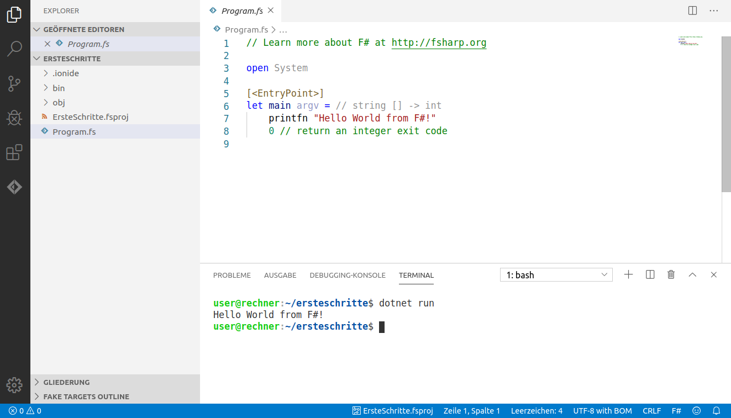Switch to the AUSGABE tab
The height and width of the screenshot is (418, 731).
coord(280,275)
